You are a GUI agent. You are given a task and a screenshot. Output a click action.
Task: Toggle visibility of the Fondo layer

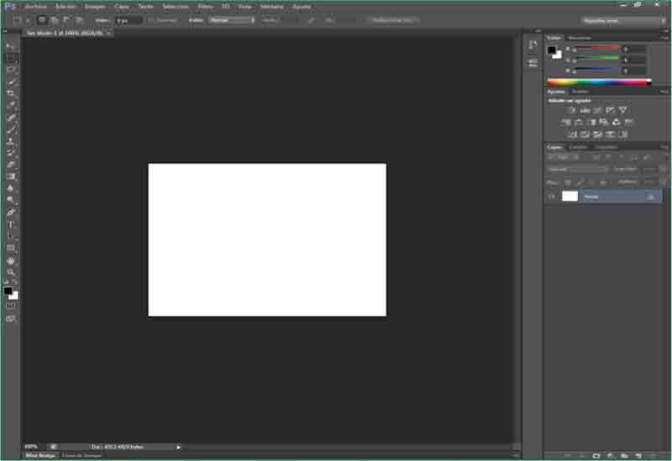pyautogui.click(x=552, y=196)
